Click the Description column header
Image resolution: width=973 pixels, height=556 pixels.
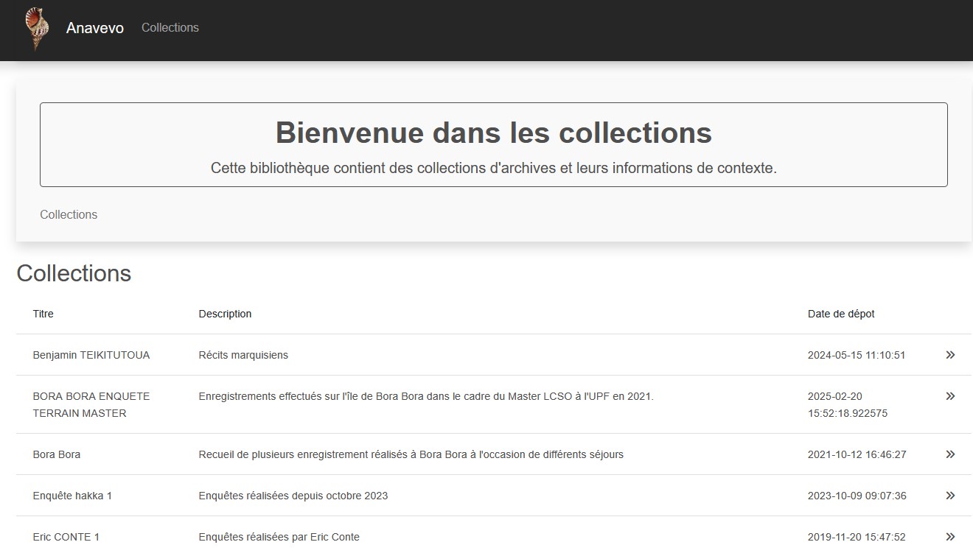click(x=225, y=314)
